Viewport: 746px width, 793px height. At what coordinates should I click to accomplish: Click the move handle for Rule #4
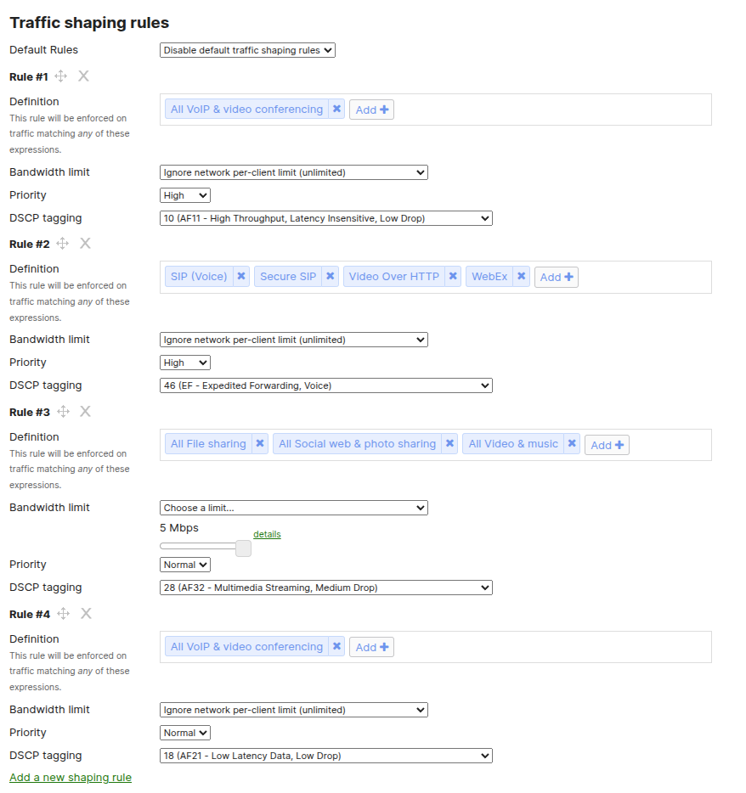click(x=63, y=614)
